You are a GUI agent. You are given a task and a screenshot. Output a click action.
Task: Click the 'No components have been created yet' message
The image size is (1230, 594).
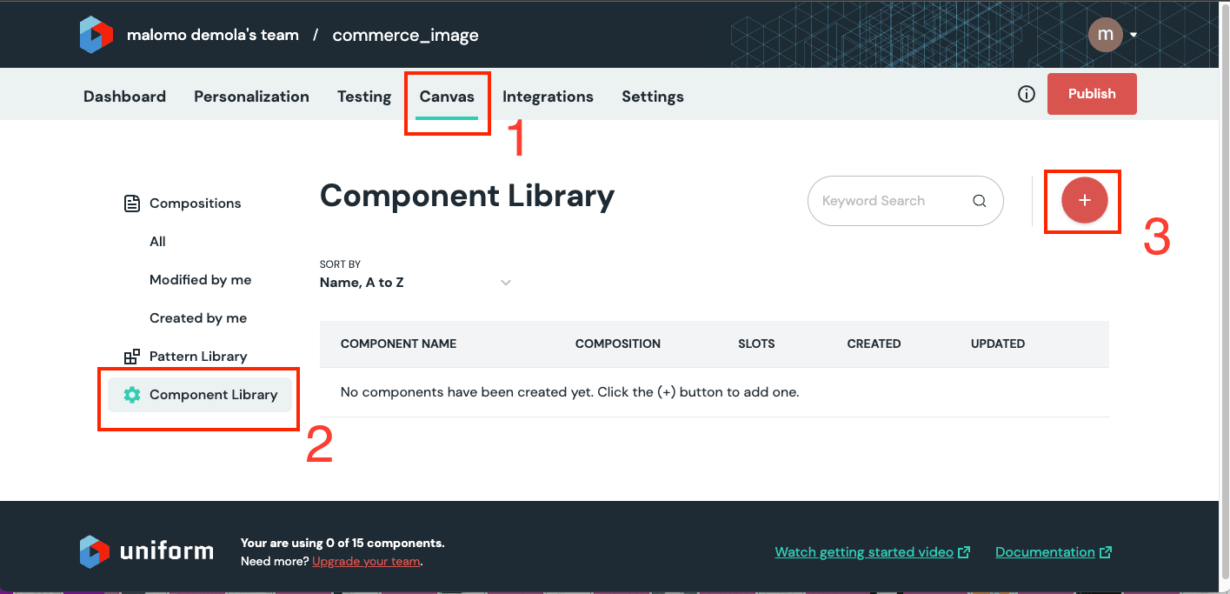(569, 392)
